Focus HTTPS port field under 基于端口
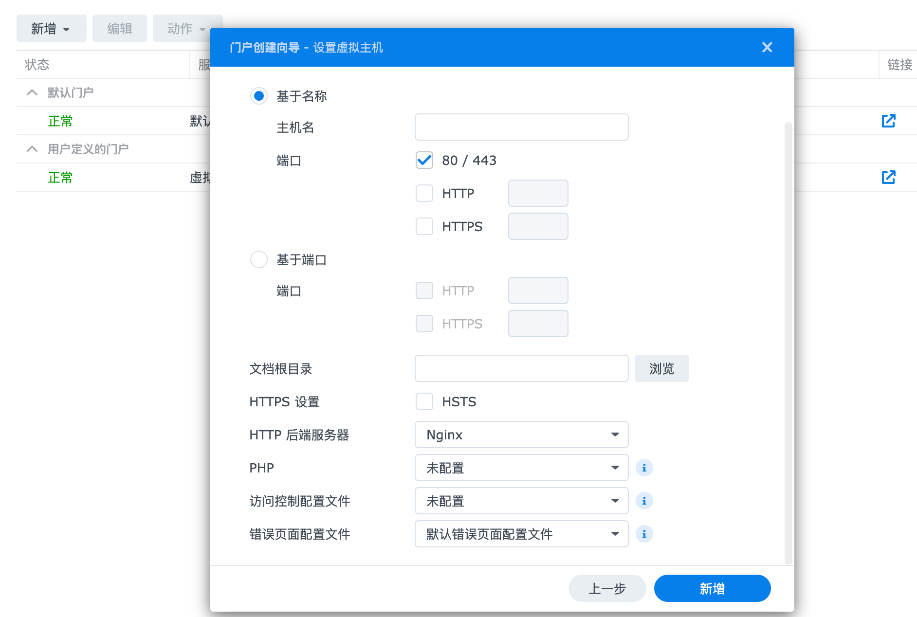Screen dimensions: 917x617 pos(538,324)
